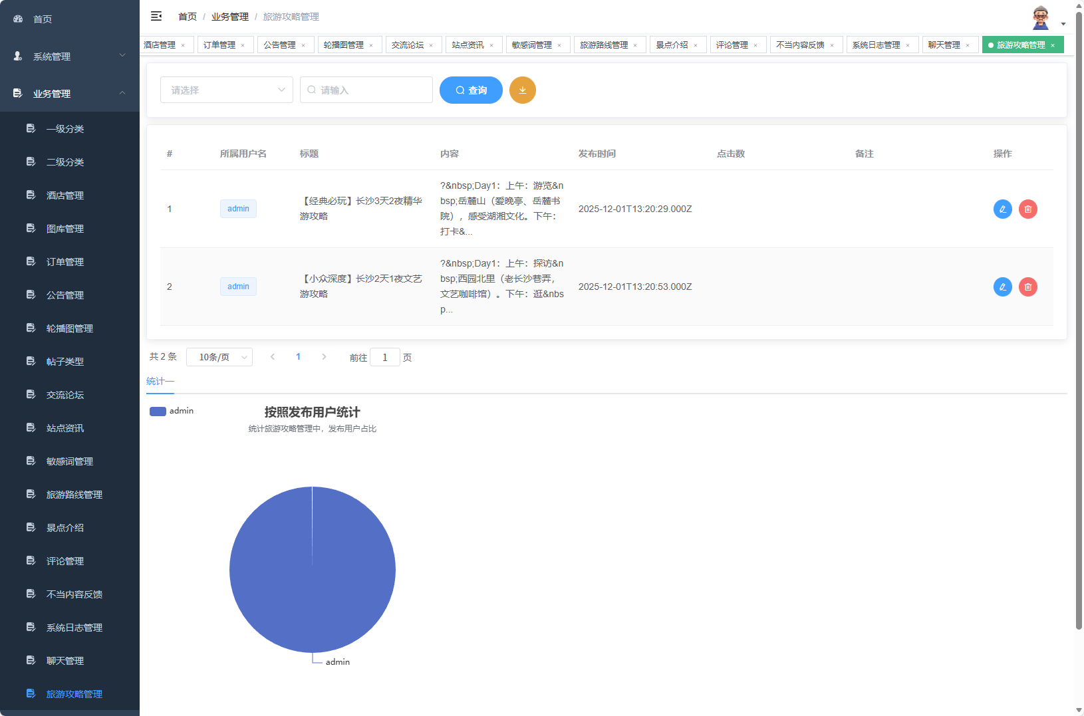
Task: Open the 请选择 filter dropdown
Action: click(226, 90)
